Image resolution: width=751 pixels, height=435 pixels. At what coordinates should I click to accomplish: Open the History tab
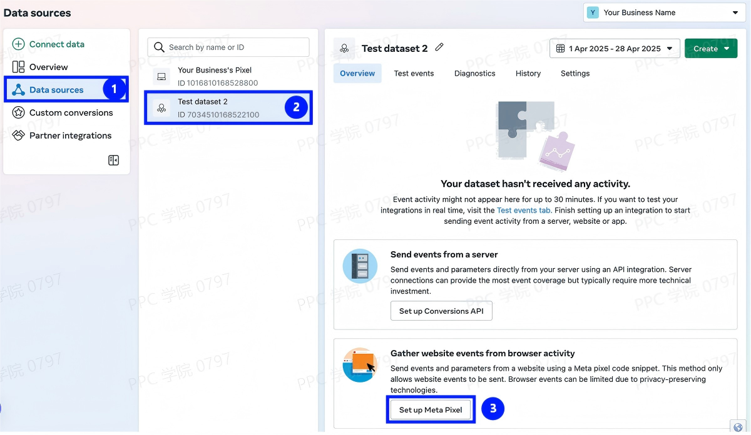(x=528, y=73)
